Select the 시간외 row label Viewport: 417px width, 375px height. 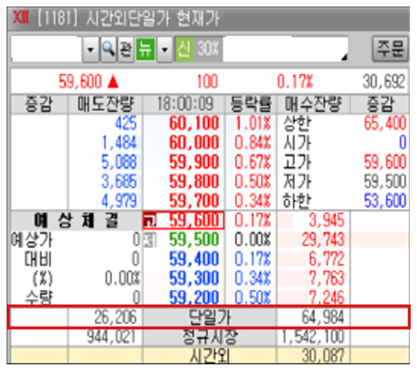click(209, 356)
